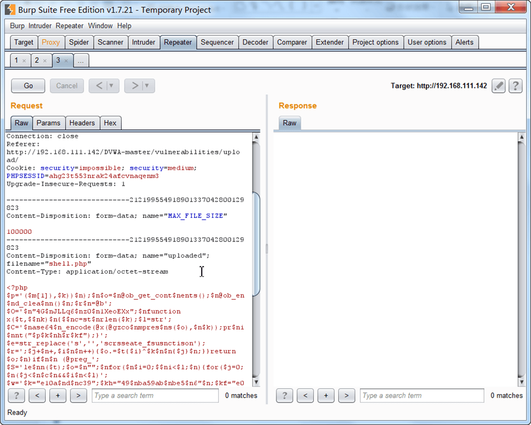Click the 100000 value in request body
Viewport: 531px width, 425px height.
20,232
